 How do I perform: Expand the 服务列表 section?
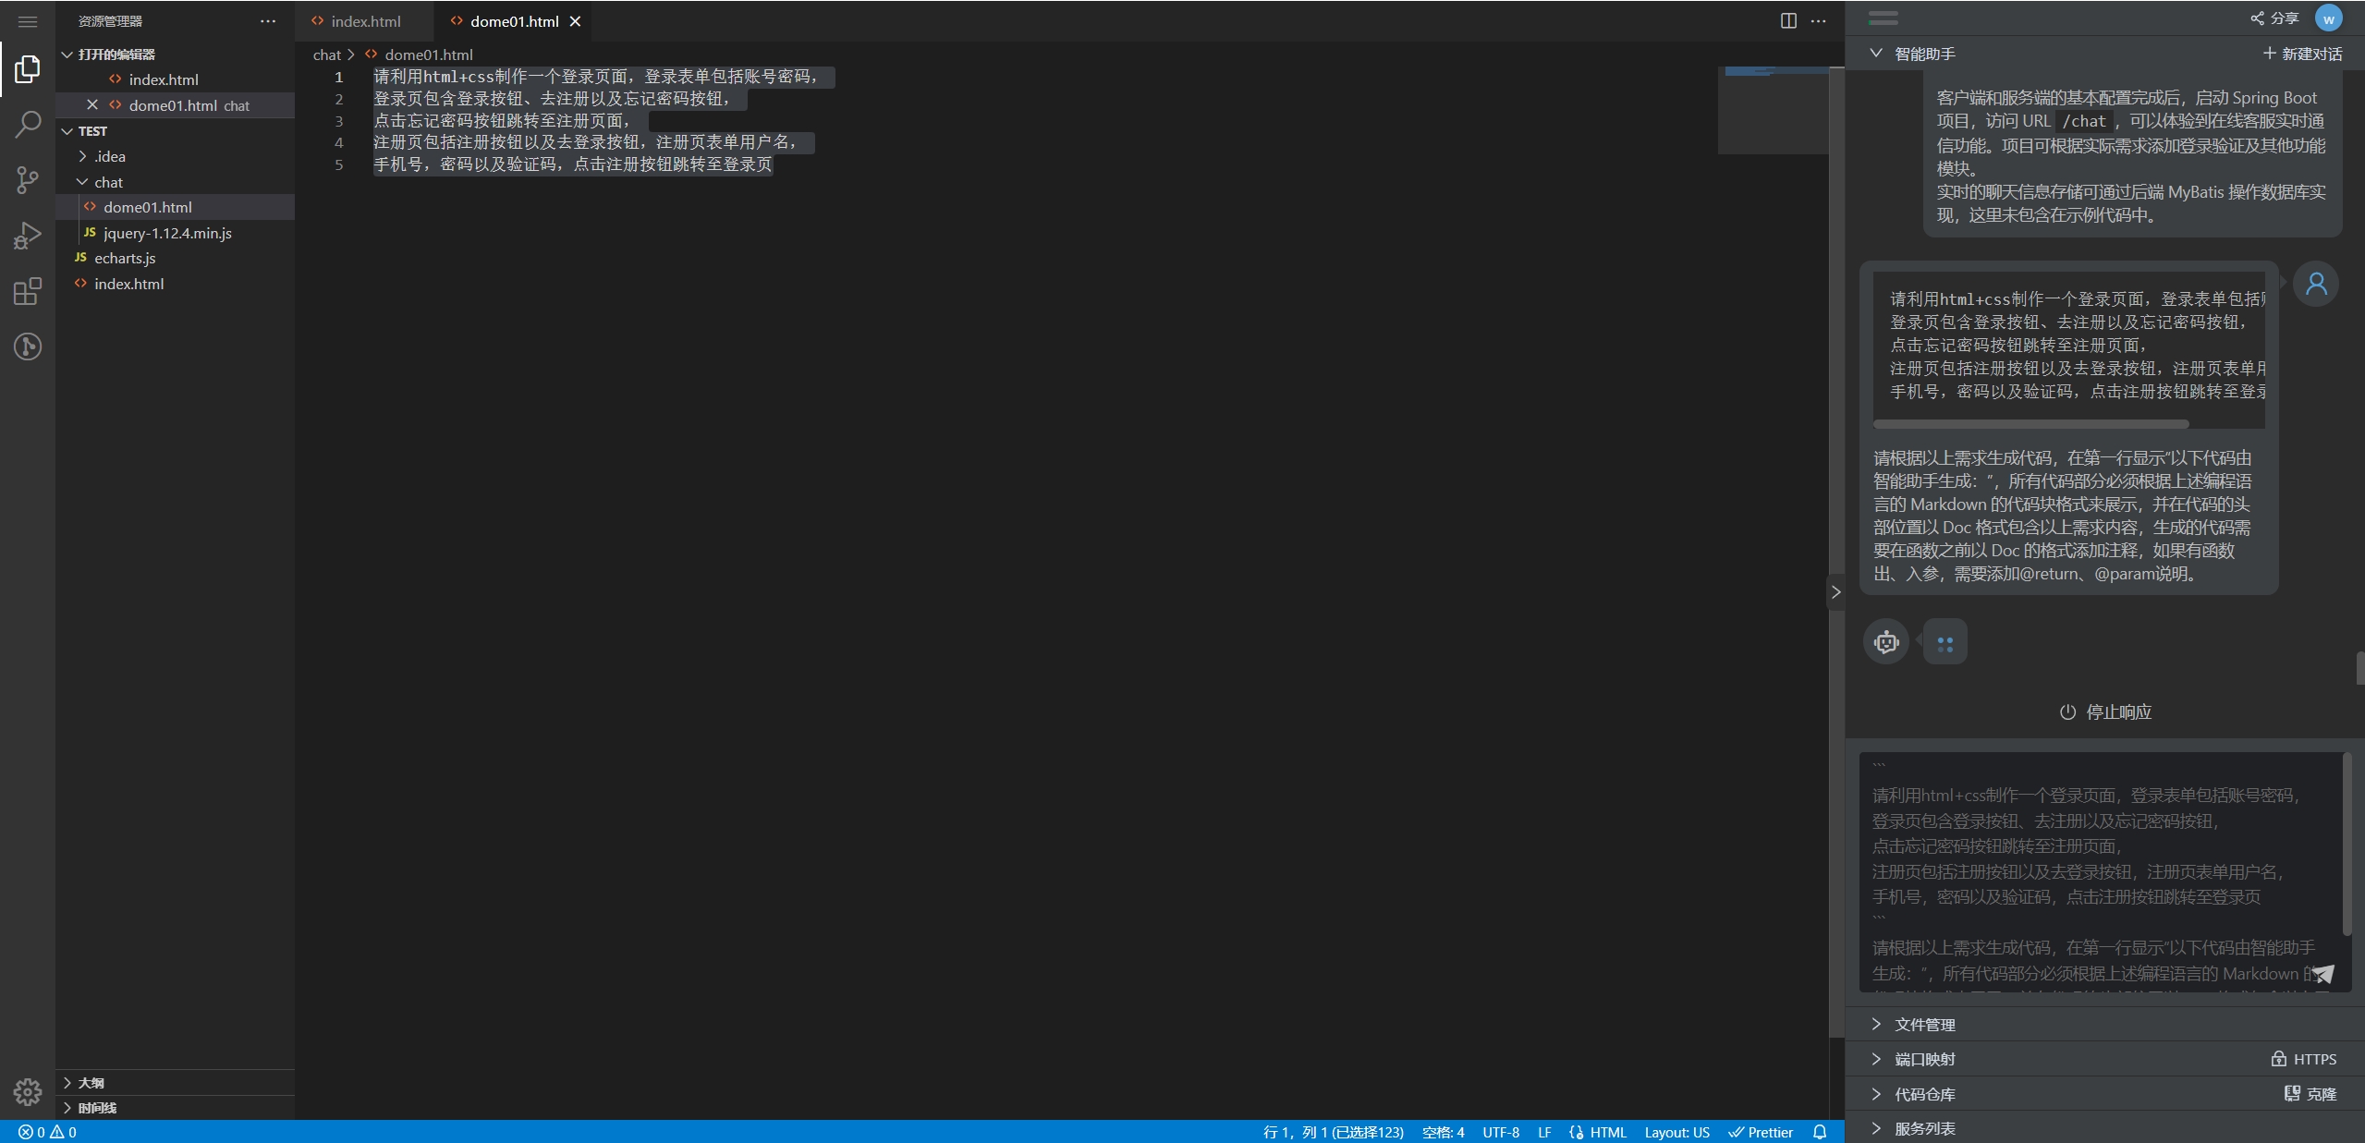click(2104, 1128)
